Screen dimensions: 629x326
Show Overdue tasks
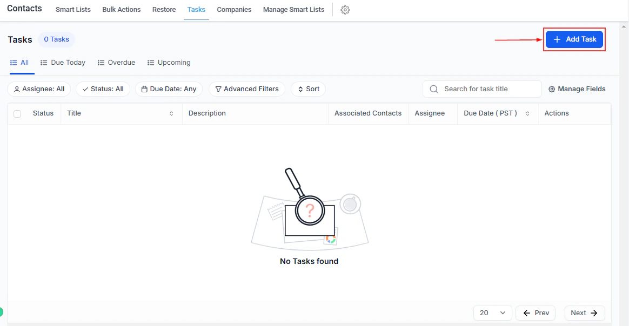116,63
